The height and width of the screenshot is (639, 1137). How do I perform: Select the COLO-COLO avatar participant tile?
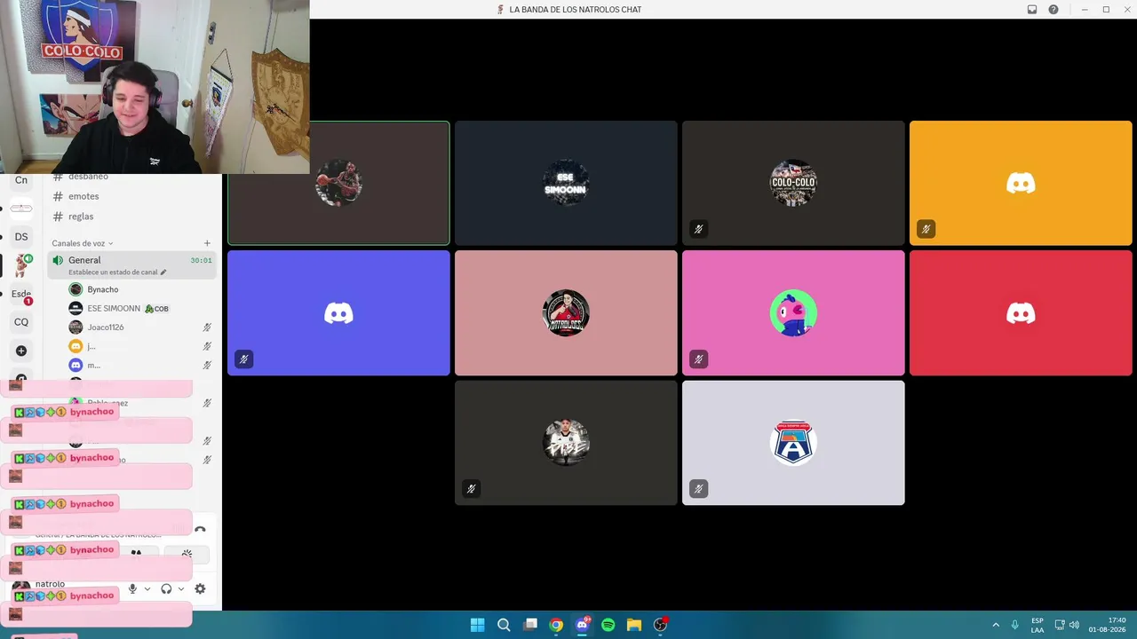793,183
